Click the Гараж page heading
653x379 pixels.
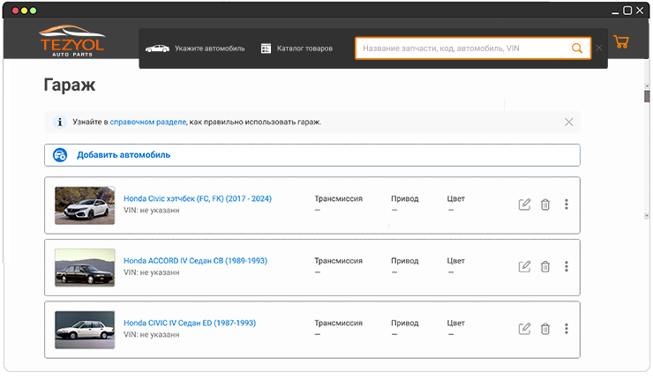click(70, 85)
